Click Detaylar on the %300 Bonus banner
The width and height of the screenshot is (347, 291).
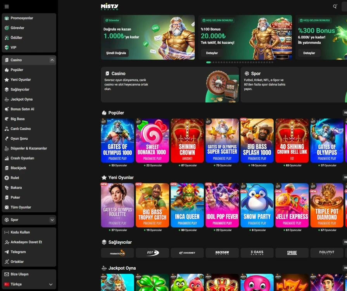click(309, 53)
